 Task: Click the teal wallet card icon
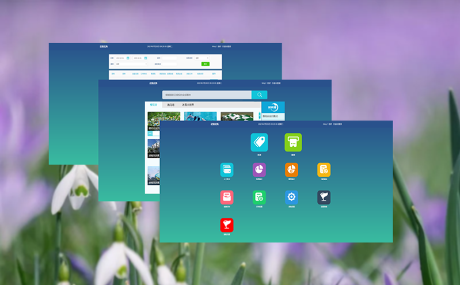coord(227,169)
